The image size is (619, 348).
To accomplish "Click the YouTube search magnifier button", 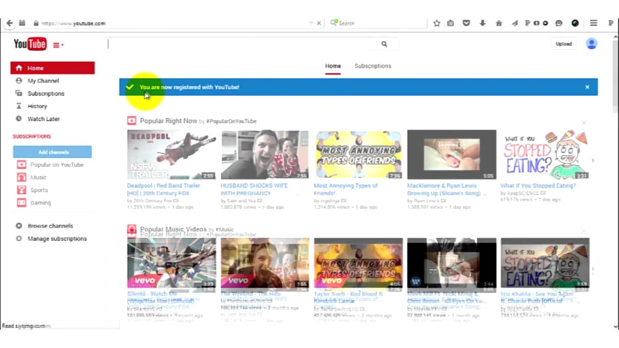I will click(384, 44).
